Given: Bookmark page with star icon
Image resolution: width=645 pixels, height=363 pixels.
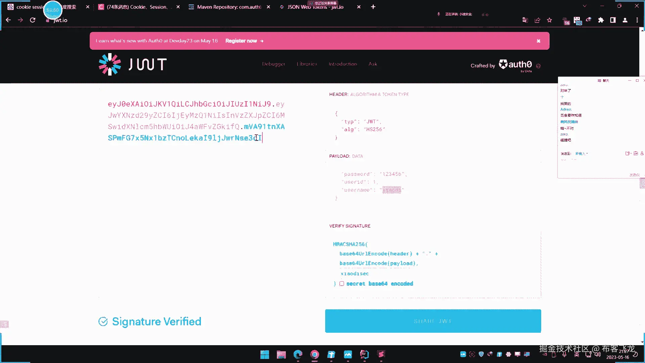Looking at the screenshot, I should [x=550, y=20].
